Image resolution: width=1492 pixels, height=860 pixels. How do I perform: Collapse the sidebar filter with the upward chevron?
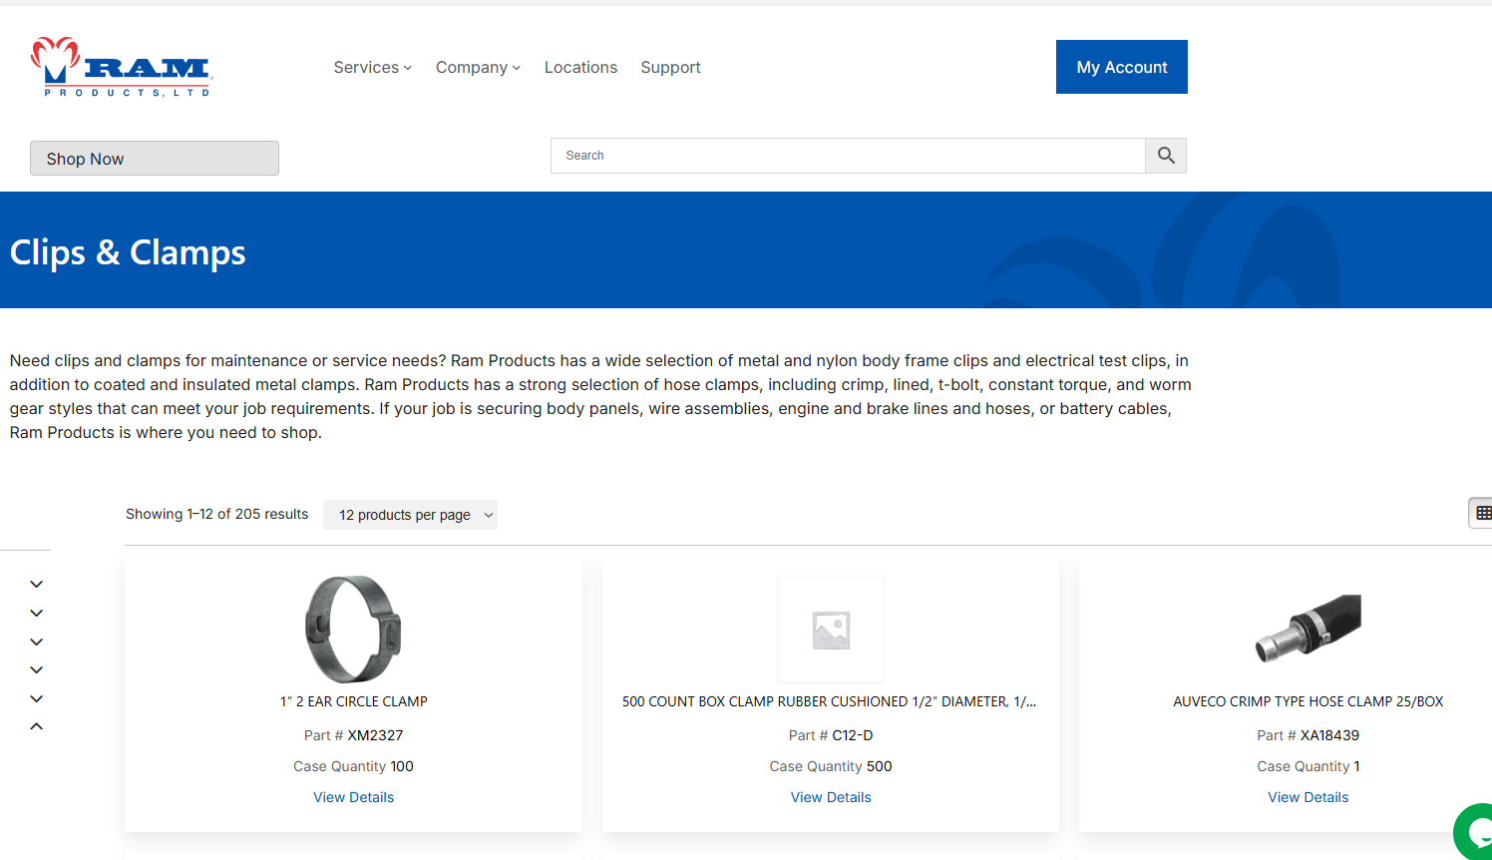tap(37, 726)
